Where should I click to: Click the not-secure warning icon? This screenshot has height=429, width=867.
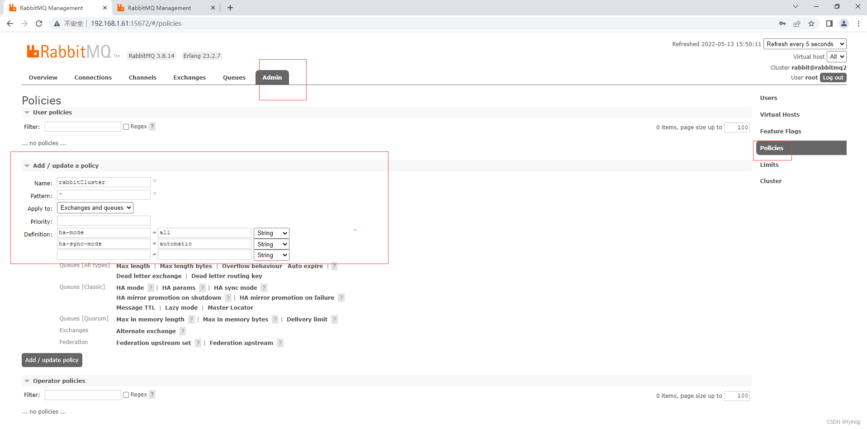[x=57, y=24]
